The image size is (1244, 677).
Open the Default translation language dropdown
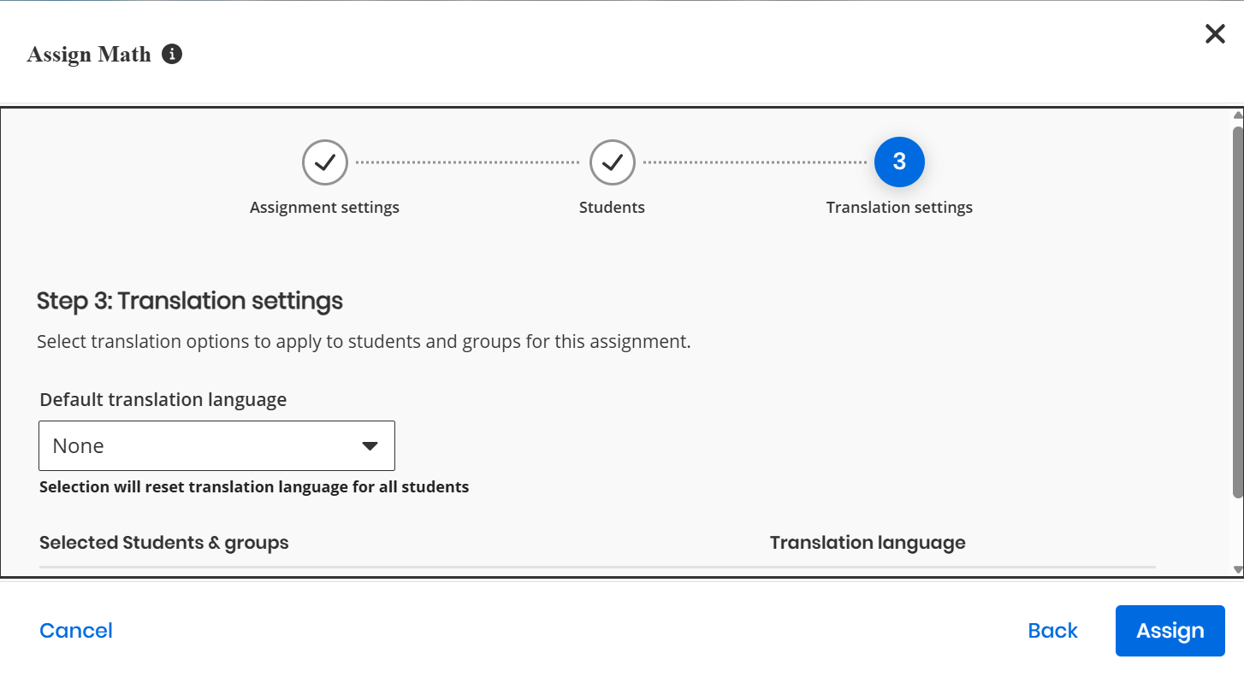tap(216, 445)
